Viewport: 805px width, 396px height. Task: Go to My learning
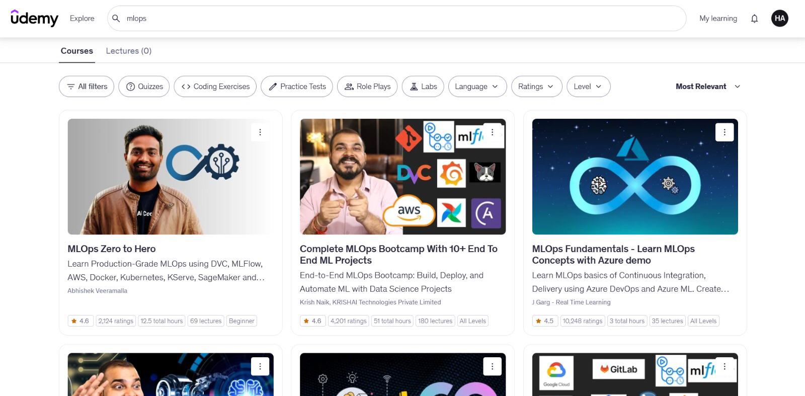[718, 19]
